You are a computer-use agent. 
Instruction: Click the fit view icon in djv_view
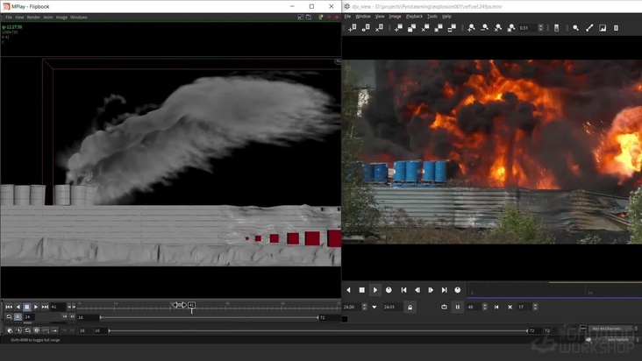pyautogui.click(x=511, y=28)
